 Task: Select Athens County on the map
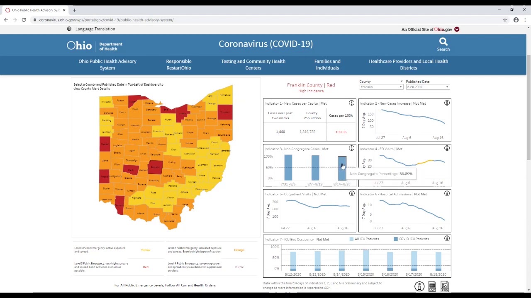click(x=184, y=192)
